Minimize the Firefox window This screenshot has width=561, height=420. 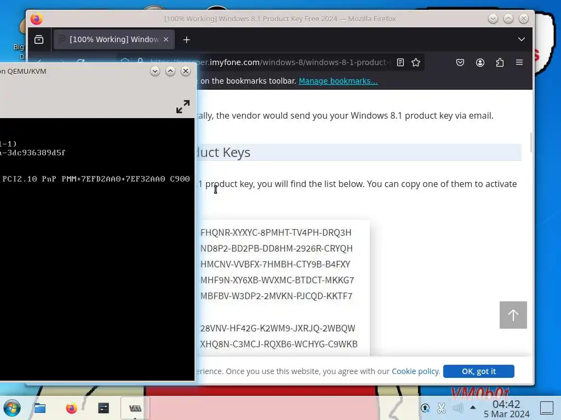coord(493,19)
